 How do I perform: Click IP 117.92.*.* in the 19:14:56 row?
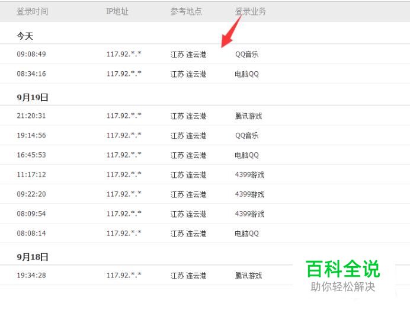(124, 135)
